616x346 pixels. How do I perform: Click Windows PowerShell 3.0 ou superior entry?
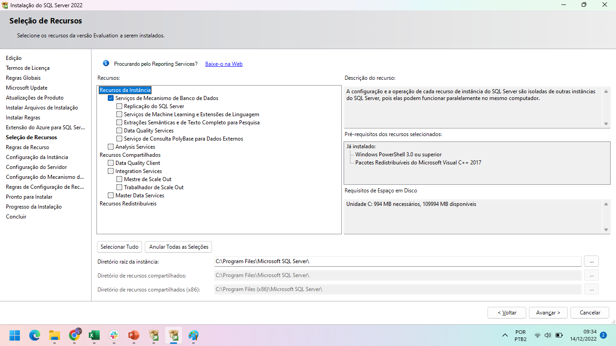(398, 155)
